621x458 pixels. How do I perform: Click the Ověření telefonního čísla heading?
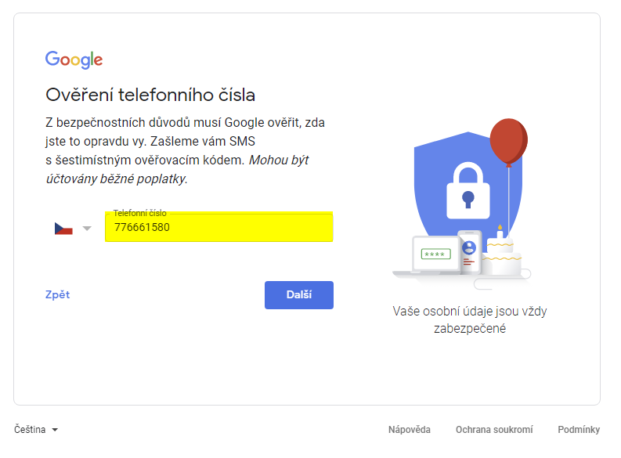150,95
